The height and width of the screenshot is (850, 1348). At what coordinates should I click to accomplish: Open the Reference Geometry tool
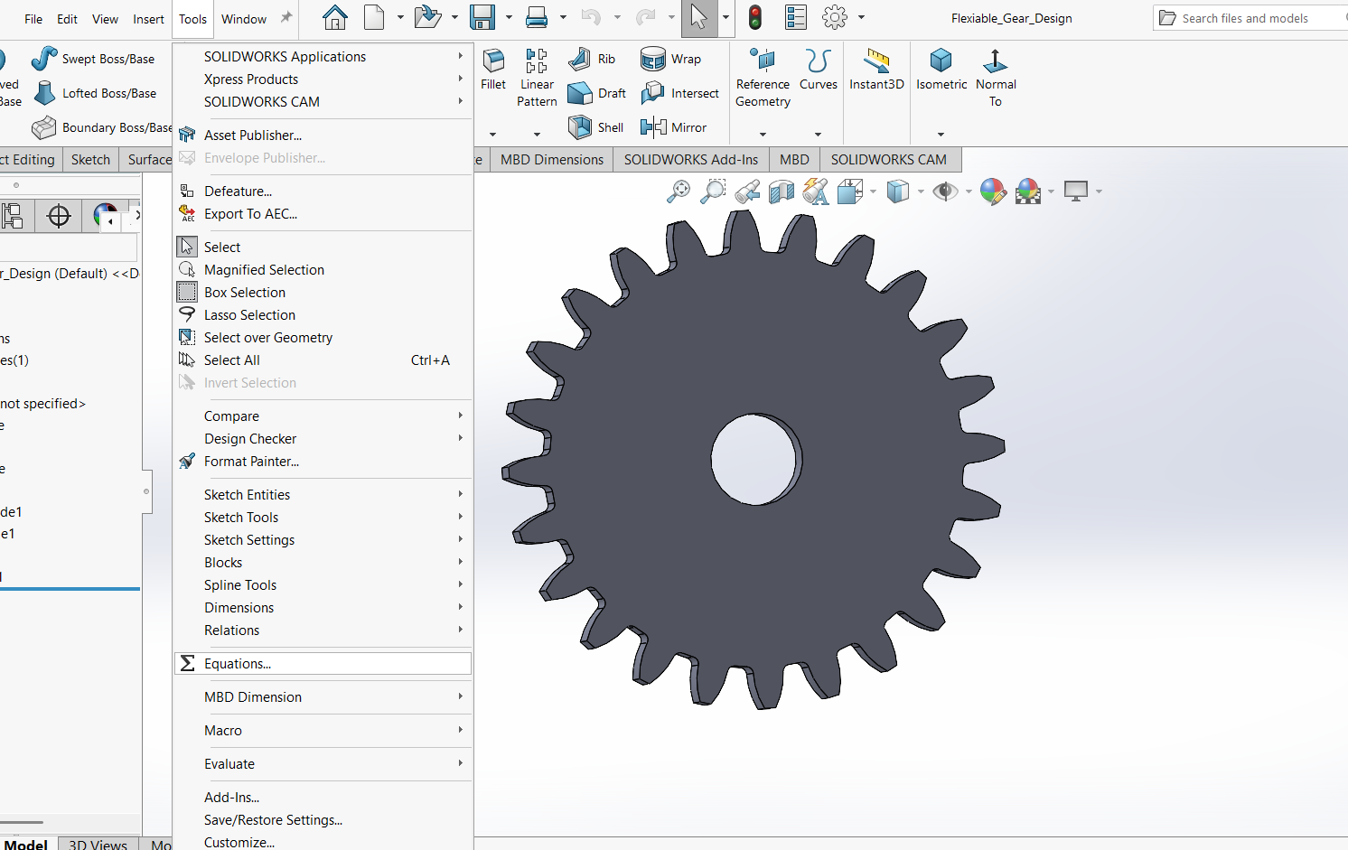[x=763, y=78]
